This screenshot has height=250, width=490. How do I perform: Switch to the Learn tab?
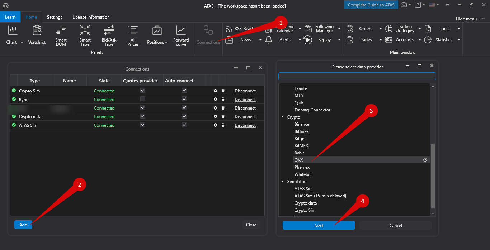[10, 17]
